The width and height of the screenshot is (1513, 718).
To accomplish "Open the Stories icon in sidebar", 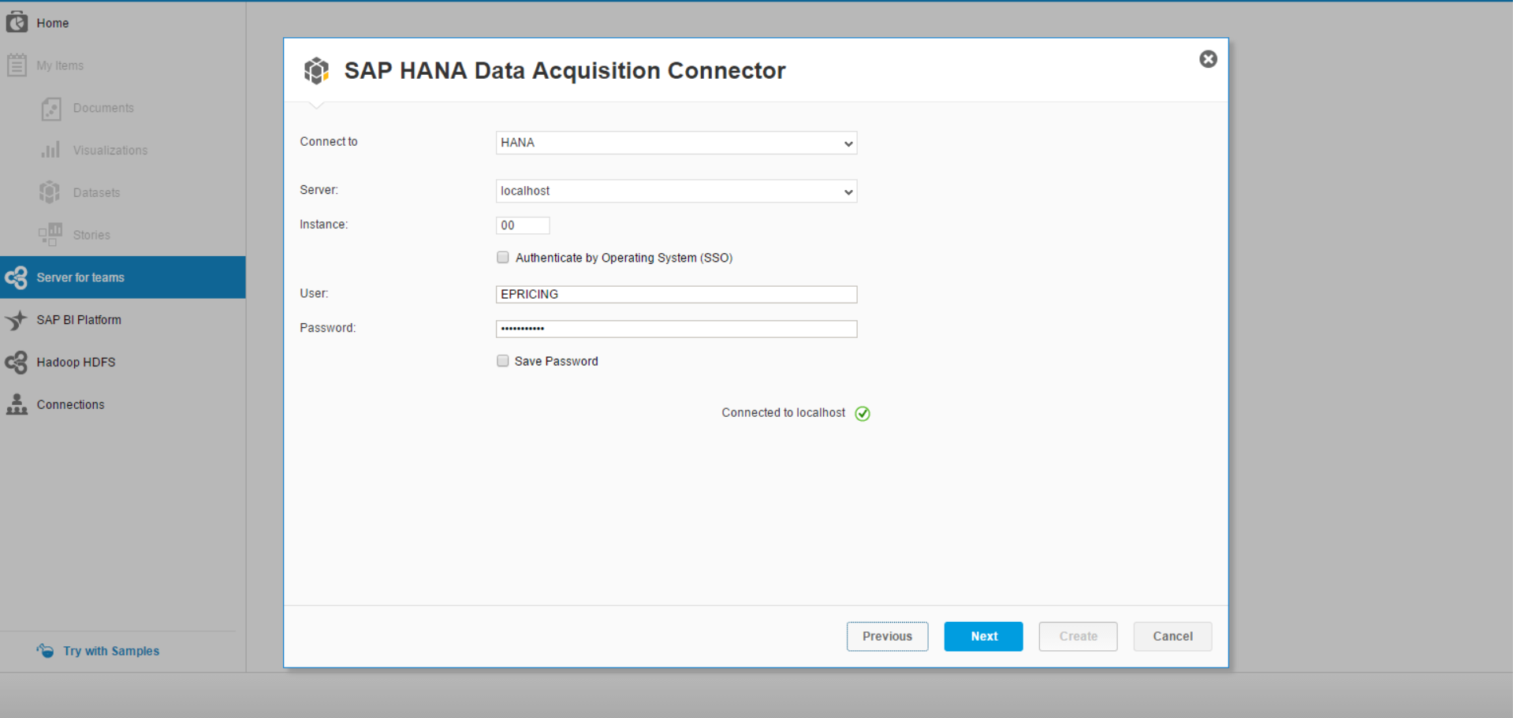I will click(50, 234).
